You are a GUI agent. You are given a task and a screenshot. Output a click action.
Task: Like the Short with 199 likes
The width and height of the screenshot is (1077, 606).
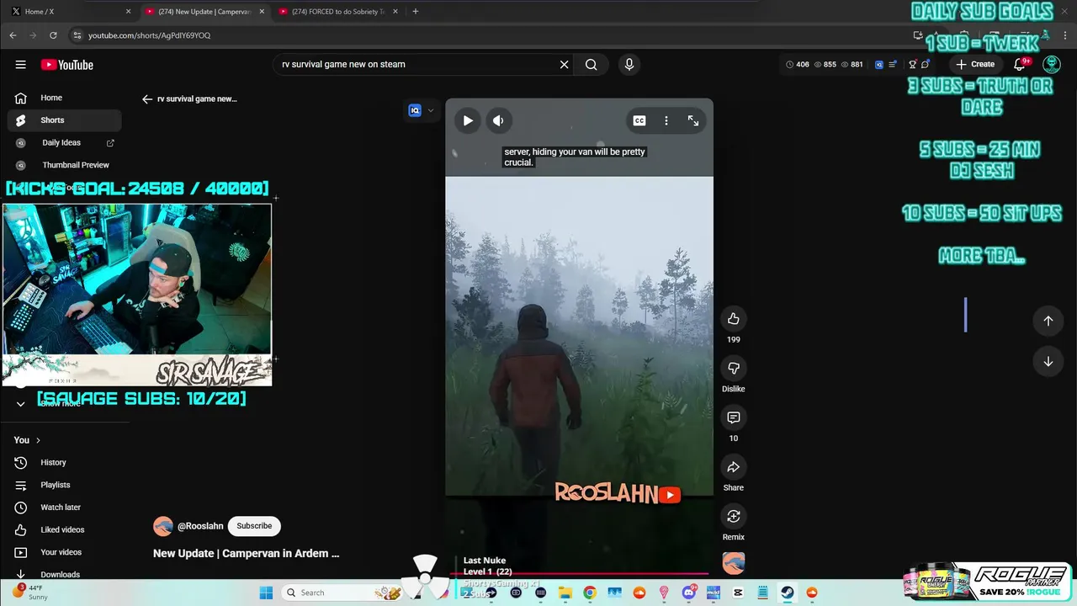point(734,318)
